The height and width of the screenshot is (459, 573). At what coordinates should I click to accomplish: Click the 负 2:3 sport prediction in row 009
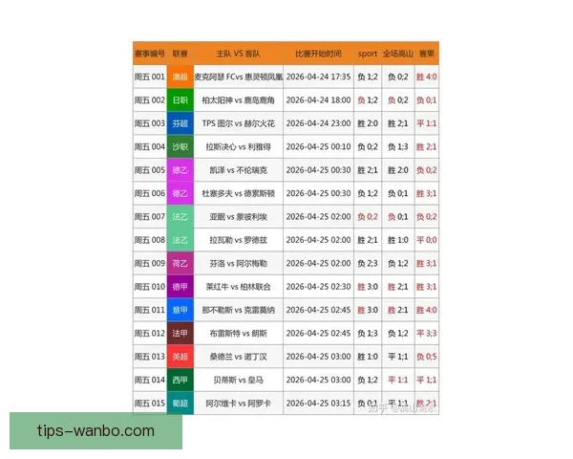coord(368,263)
